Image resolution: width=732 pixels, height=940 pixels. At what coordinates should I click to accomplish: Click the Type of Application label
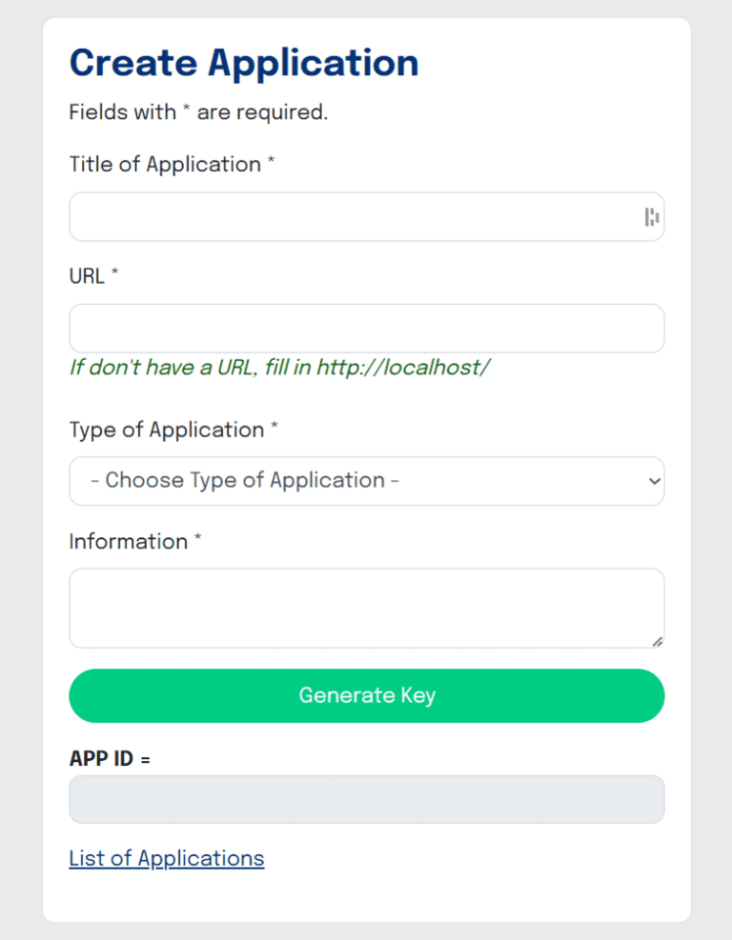pyautogui.click(x=166, y=430)
